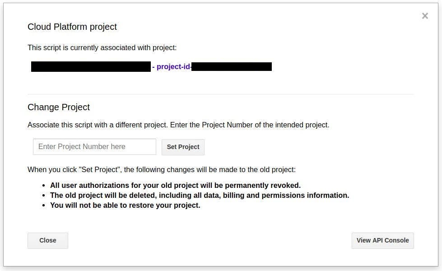Screen dimensions: 442x271
Task: Click the redacted bar after project-id
Action: 232,66
